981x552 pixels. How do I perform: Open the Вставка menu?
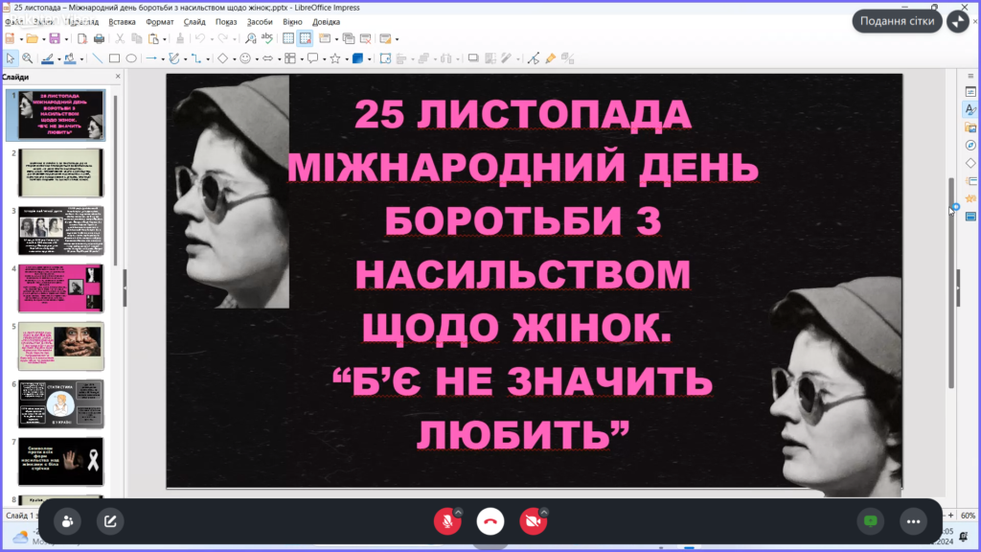point(122,21)
